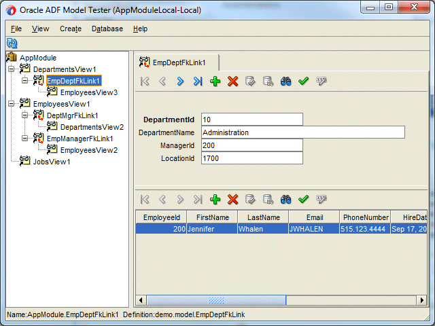This screenshot has width=435, height=326.
Task: Click the horizontal scrollbar thumb
Action: [216, 300]
